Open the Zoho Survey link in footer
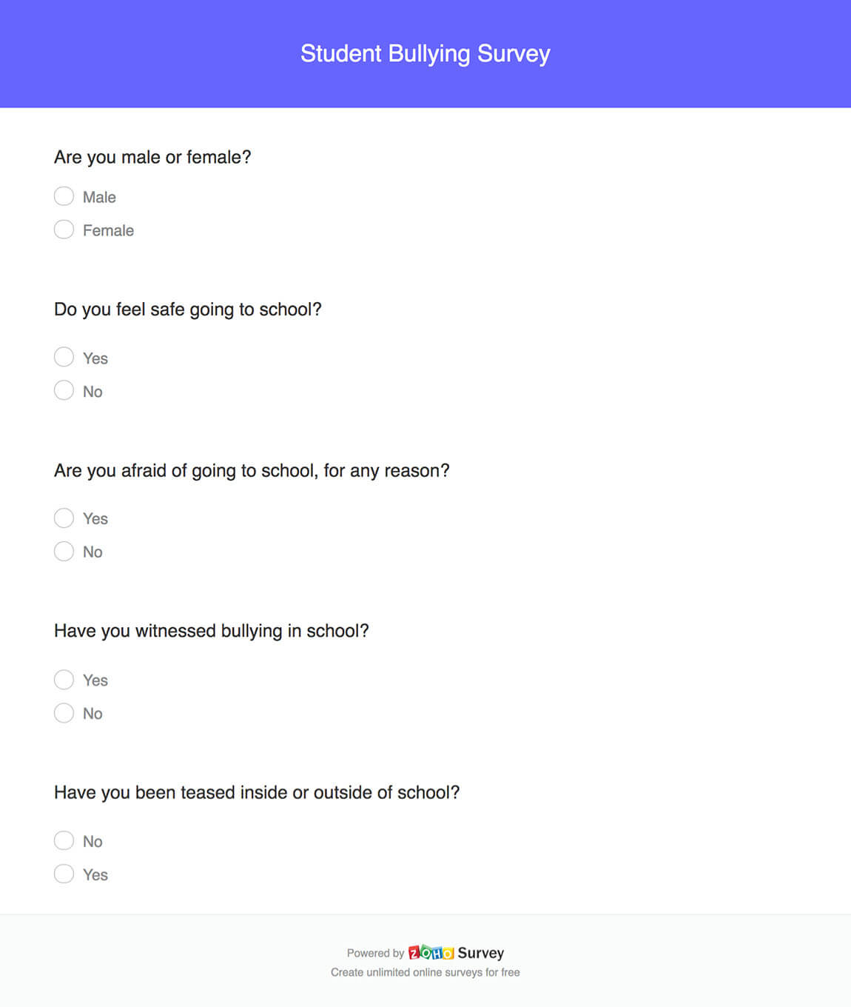851x1007 pixels. coord(480,953)
